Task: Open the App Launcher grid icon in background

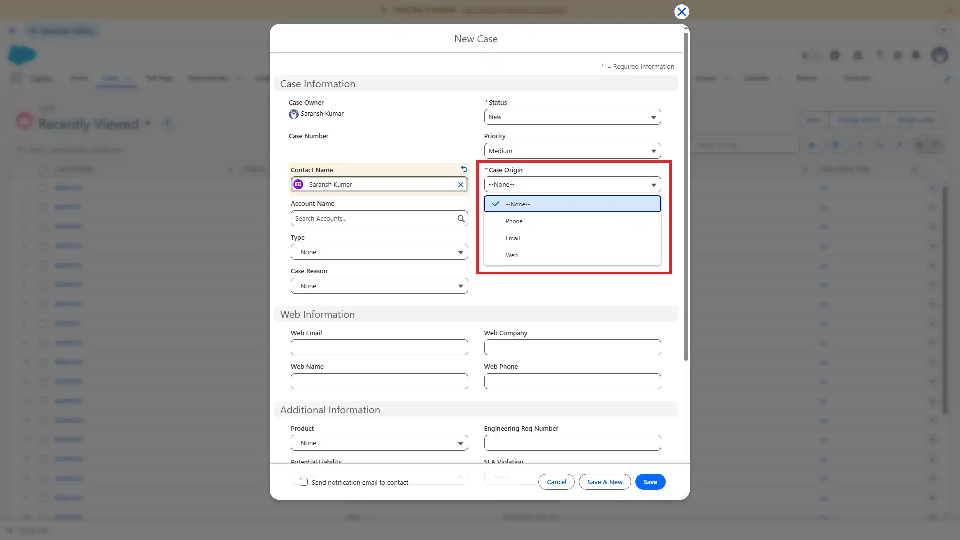Action: click(16, 78)
